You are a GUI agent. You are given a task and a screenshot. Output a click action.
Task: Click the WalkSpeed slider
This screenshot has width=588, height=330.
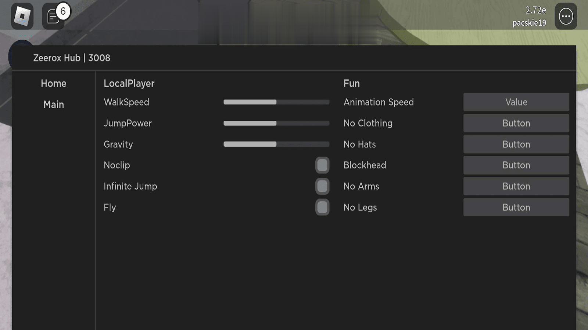276,102
